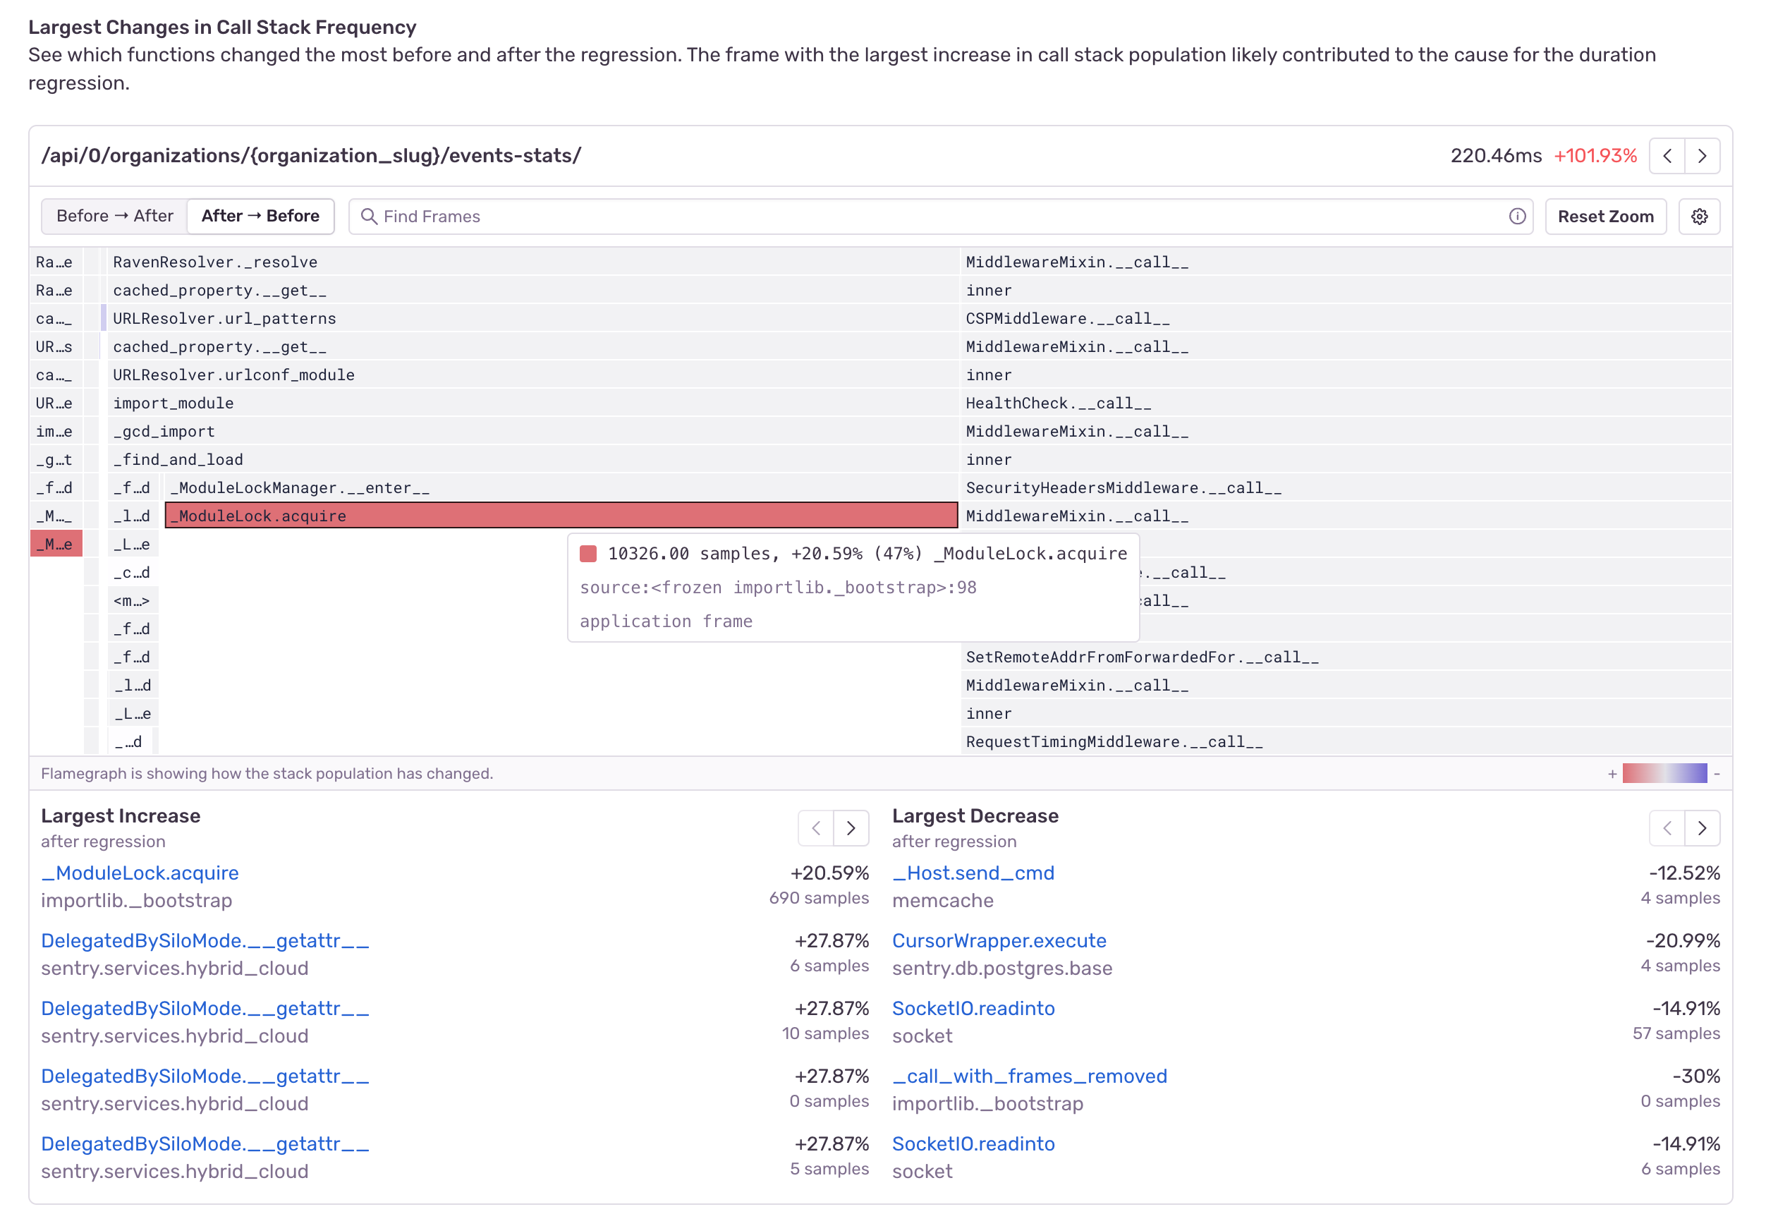Go to next transaction chevron
1766x1226 pixels.
[1702, 156]
